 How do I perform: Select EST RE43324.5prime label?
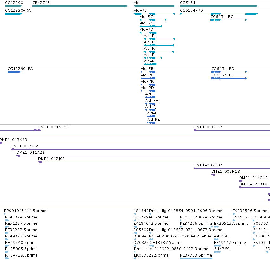pyautogui.click(x=21, y=217)
